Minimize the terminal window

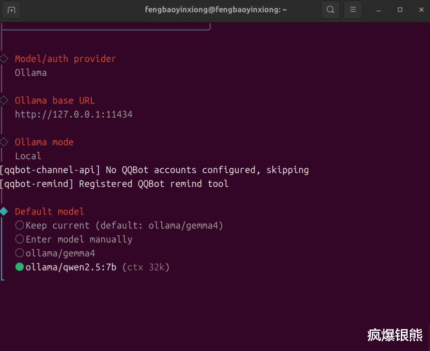tap(379, 10)
